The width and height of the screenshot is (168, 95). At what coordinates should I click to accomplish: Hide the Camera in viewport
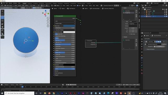(x=165, y=11)
